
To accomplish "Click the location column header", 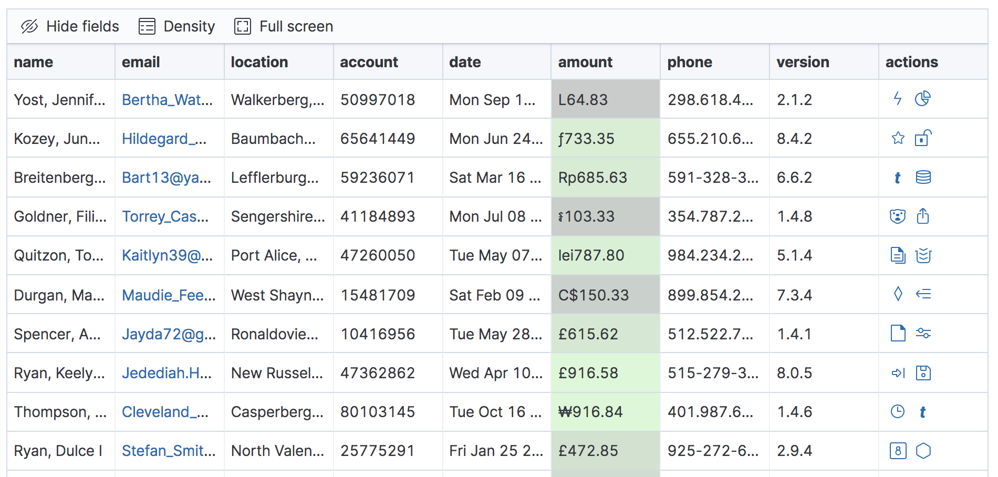I will [x=279, y=62].
